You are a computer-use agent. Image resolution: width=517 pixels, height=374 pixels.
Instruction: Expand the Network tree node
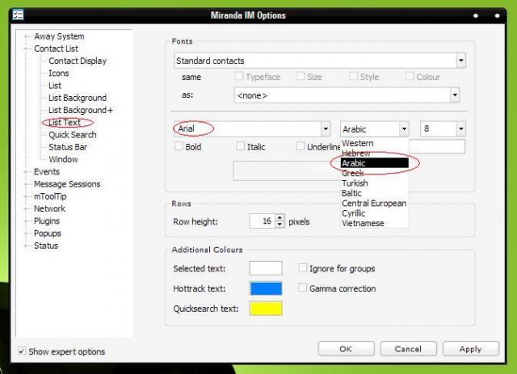pos(27,208)
